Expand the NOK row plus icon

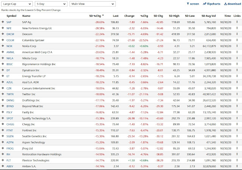tap(3, 46)
